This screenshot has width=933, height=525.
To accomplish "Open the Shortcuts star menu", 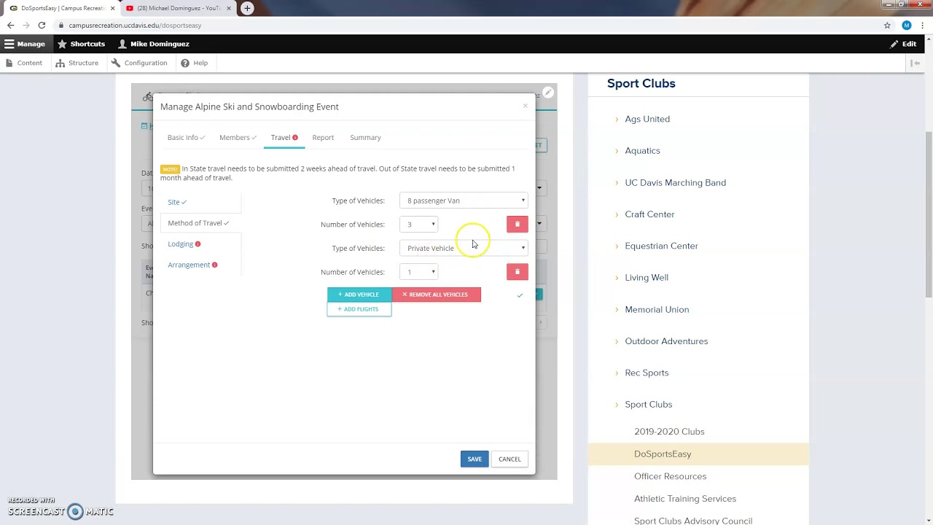I will pyautogui.click(x=81, y=44).
